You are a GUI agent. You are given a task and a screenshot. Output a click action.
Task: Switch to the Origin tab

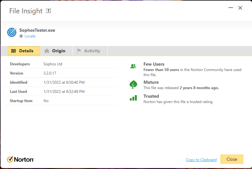(x=56, y=51)
